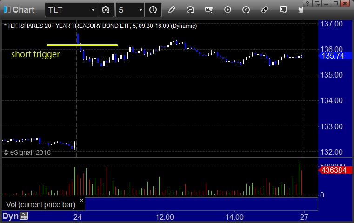Open the comment bubble icon
The width and height of the screenshot is (354, 223).
283,10
